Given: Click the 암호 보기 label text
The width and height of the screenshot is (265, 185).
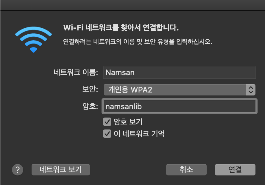Looking at the screenshot, I should coord(128,122).
